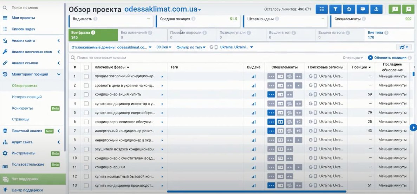417x194 pixels.
Task: Expand the Анализ сайта sidebar section
Action: [32, 41]
